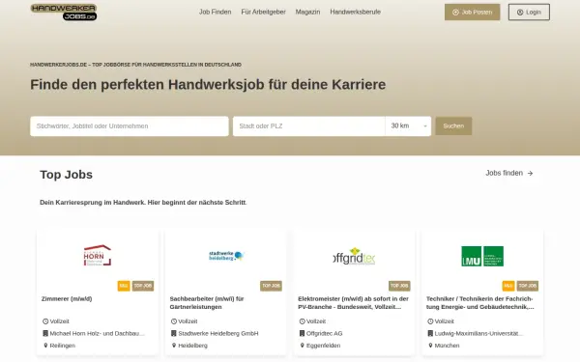
Task: Open the 30 km radius dropdown
Action: click(x=408, y=126)
